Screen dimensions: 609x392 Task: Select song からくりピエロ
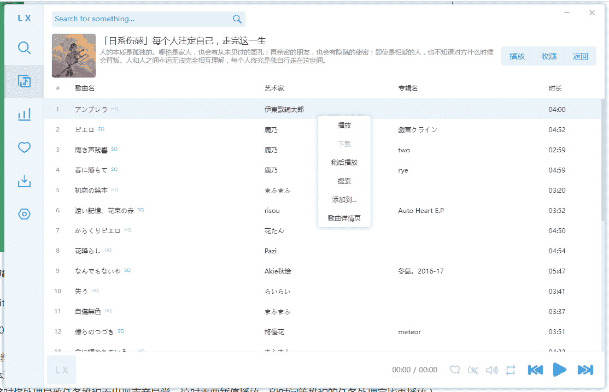coord(97,231)
